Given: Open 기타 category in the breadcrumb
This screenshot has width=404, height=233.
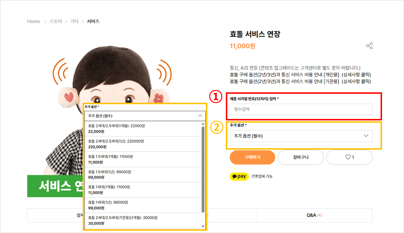Looking at the screenshot, I should point(74,21).
